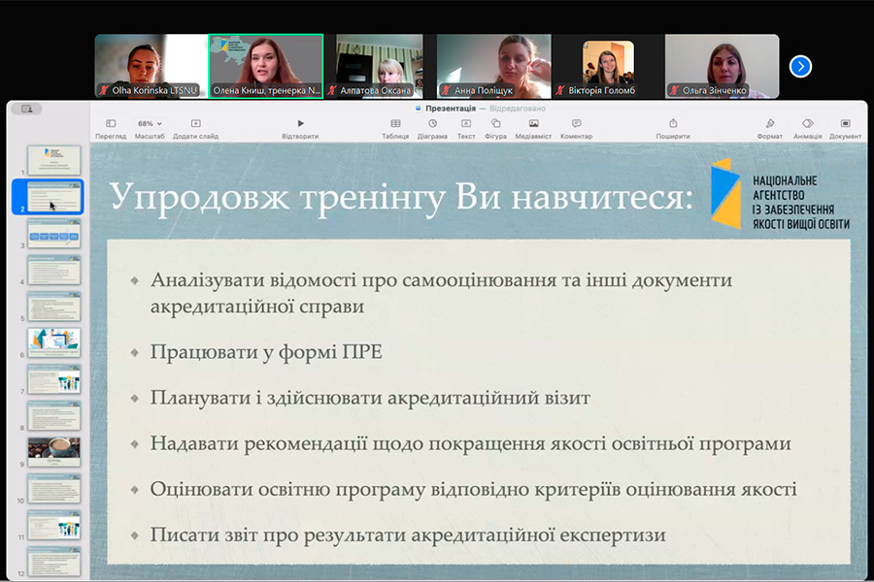The width and height of the screenshot is (874, 582).
Task: Click bullet Оцінювати освітню програму
Action: 473,489
